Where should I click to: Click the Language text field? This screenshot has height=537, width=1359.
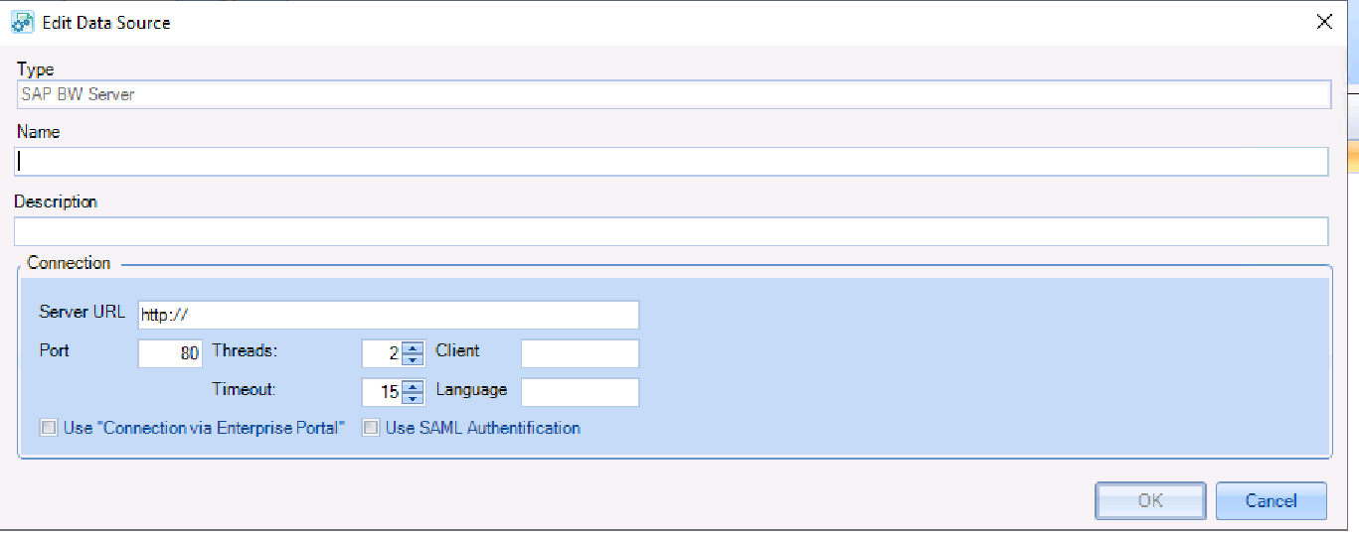580,392
